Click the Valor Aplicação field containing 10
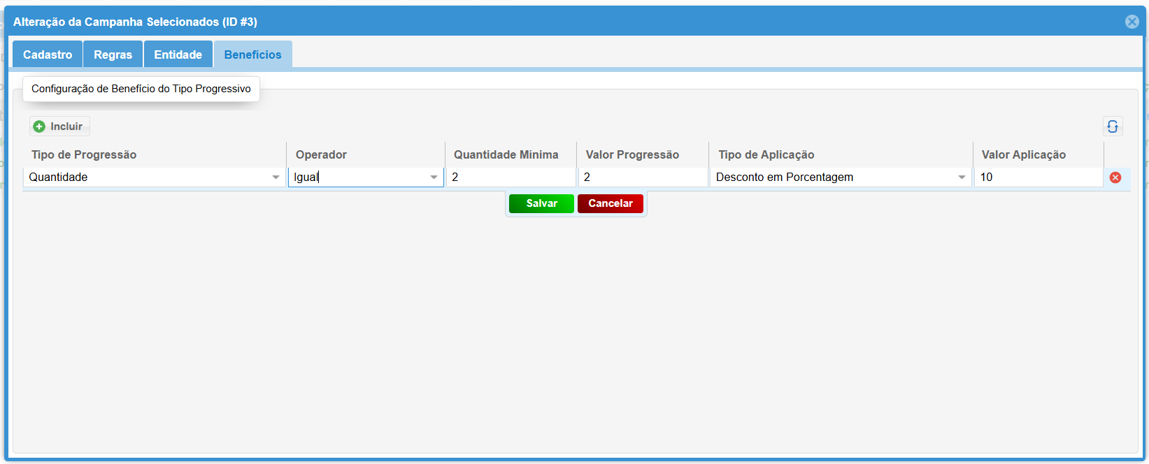Image resolution: width=1149 pixels, height=464 pixels. pyautogui.click(x=1038, y=177)
